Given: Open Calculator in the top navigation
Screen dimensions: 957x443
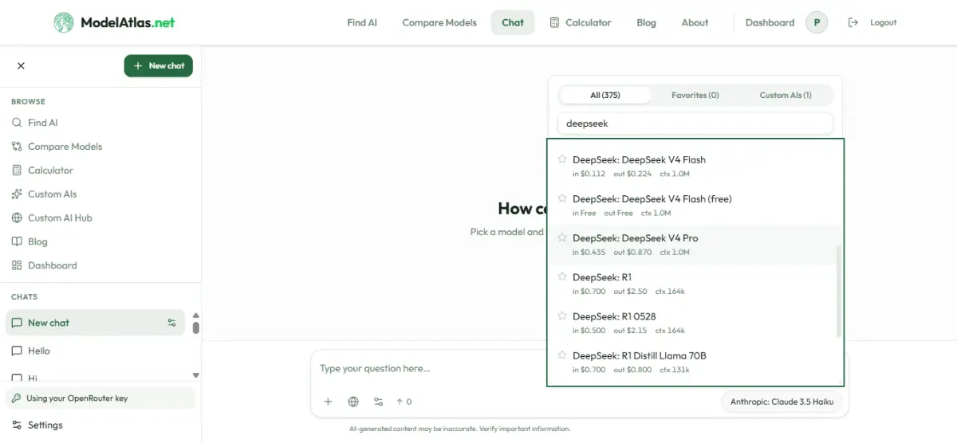Looking at the screenshot, I should (x=581, y=22).
